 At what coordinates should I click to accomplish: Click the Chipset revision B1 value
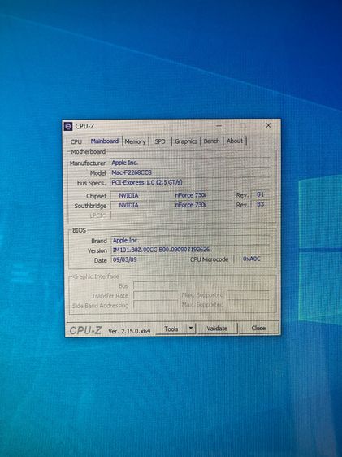click(x=260, y=194)
